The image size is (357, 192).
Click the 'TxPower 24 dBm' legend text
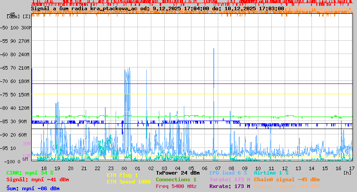pyautogui.click(x=178, y=173)
